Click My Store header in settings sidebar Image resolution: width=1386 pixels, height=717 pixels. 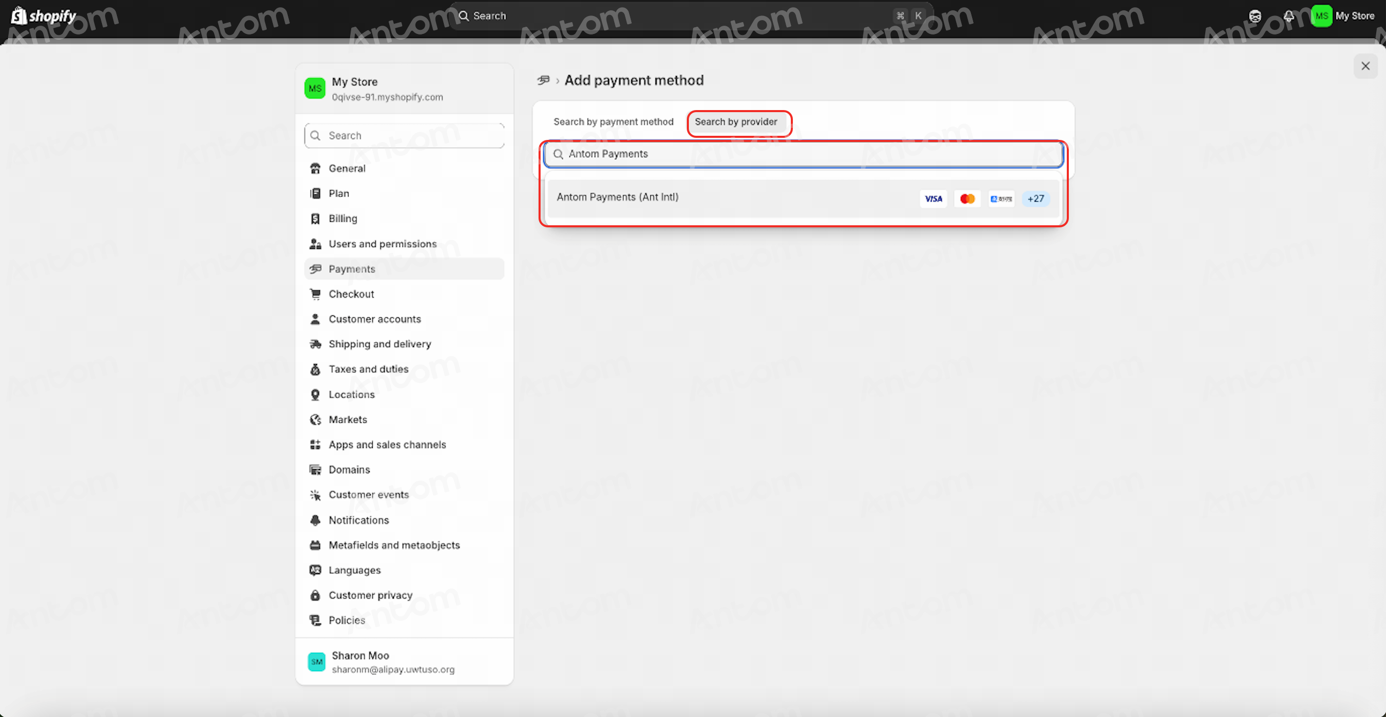[x=404, y=88]
